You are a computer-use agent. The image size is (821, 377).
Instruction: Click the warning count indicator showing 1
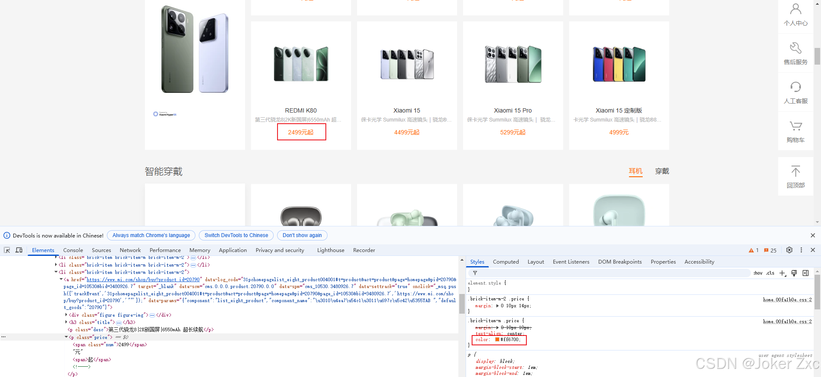pyautogui.click(x=753, y=250)
